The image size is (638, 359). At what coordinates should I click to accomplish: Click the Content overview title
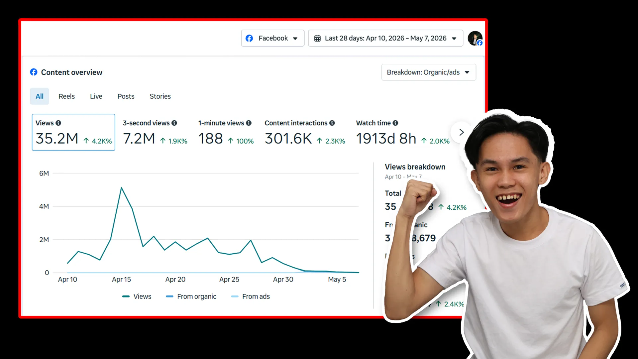[x=72, y=72]
